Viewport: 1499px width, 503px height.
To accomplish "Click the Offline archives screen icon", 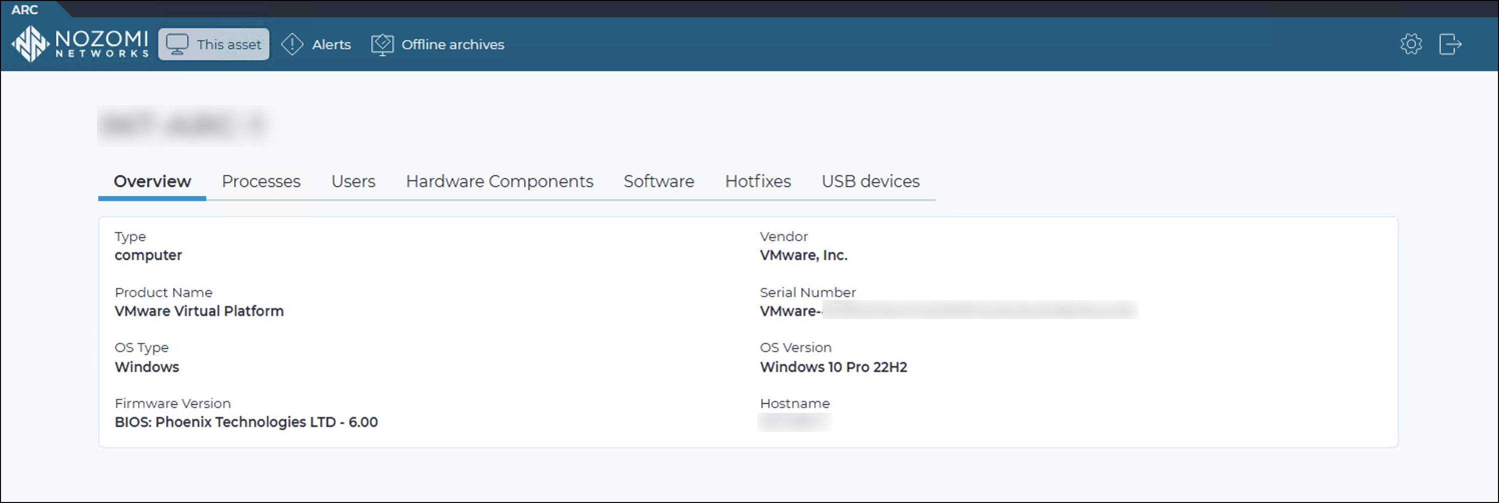I will (x=382, y=45).
